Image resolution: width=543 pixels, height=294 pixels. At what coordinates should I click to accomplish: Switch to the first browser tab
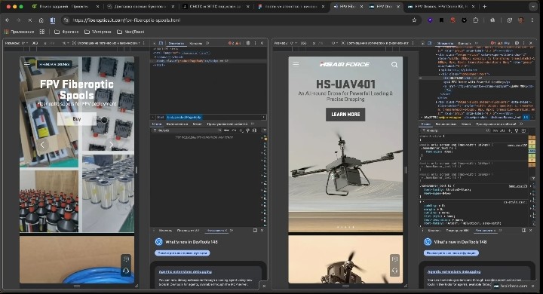(x=65, y=7)
